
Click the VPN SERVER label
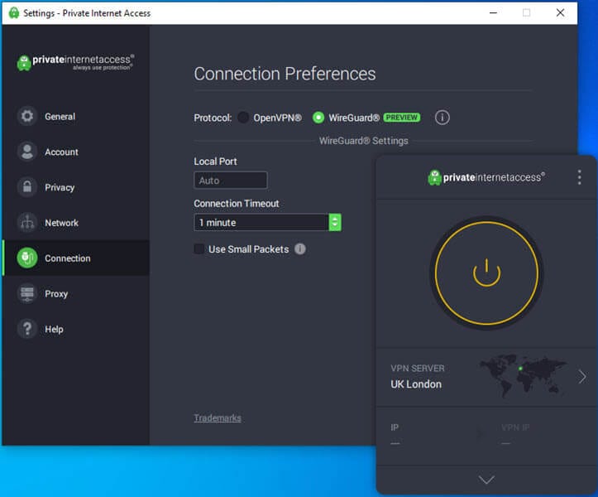click(417, 369)
